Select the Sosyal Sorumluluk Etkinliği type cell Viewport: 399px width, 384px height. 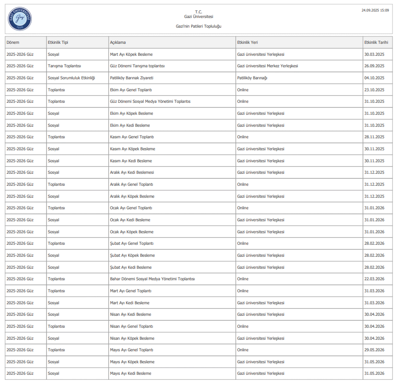coord(71,78)
